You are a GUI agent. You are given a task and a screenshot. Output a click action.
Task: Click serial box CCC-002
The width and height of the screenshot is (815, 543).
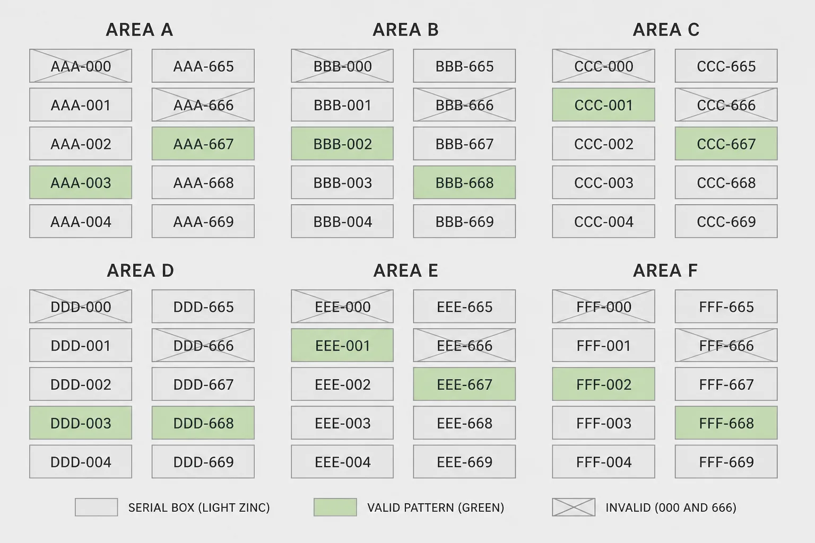coord(603,143)
